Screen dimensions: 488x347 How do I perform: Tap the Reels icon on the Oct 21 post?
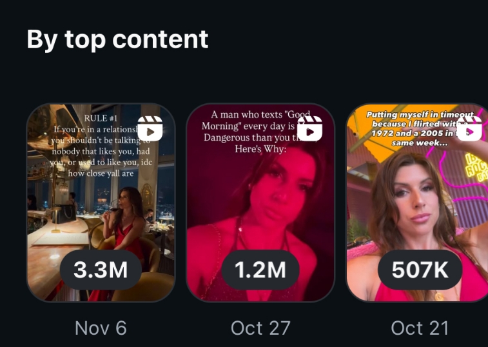coord(469,128)
